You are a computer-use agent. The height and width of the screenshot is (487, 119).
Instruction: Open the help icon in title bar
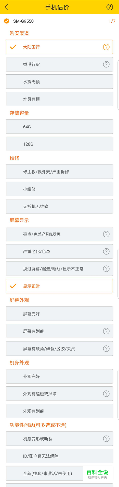coord(110,7)
